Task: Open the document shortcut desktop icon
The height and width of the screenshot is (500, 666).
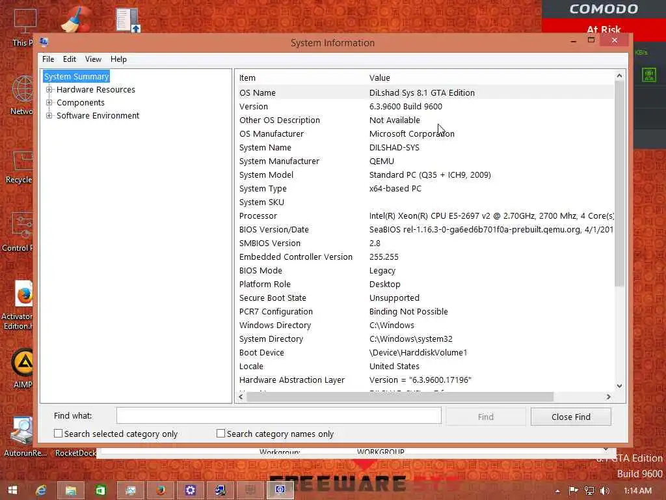Action: pyautogui.click(x=128, y=20)
